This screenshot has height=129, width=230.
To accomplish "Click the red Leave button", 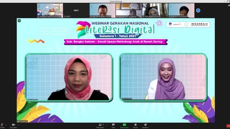I will 228,126.
